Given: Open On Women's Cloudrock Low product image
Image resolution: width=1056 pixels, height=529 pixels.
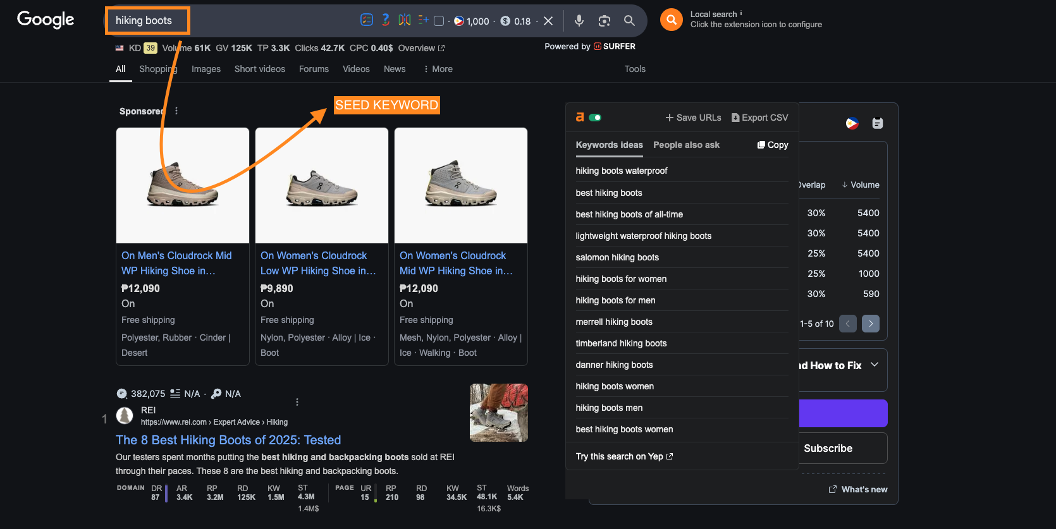Looking at the screenshot, I should click(x=322, y=185).
